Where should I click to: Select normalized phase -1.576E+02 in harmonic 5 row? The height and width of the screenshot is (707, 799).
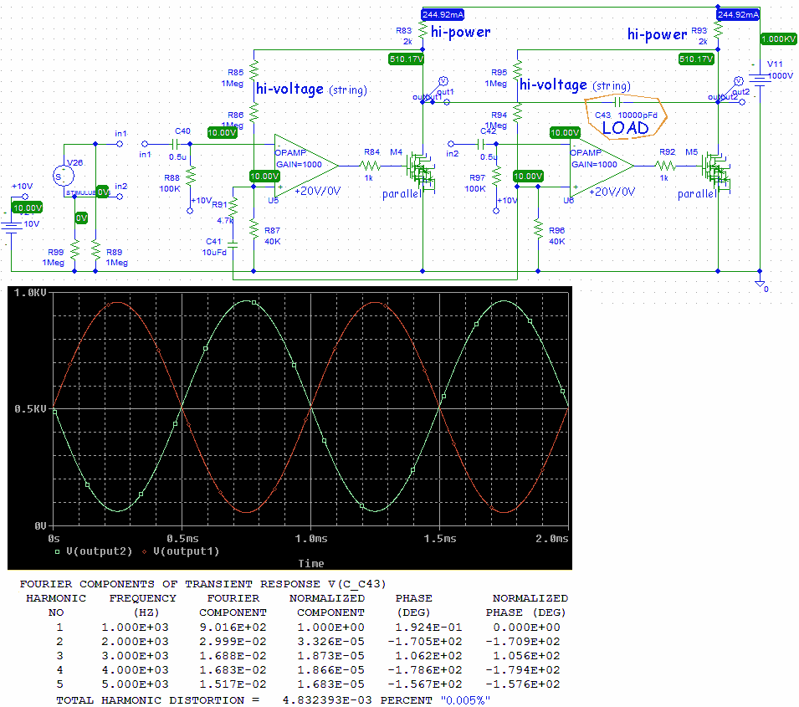523,684
